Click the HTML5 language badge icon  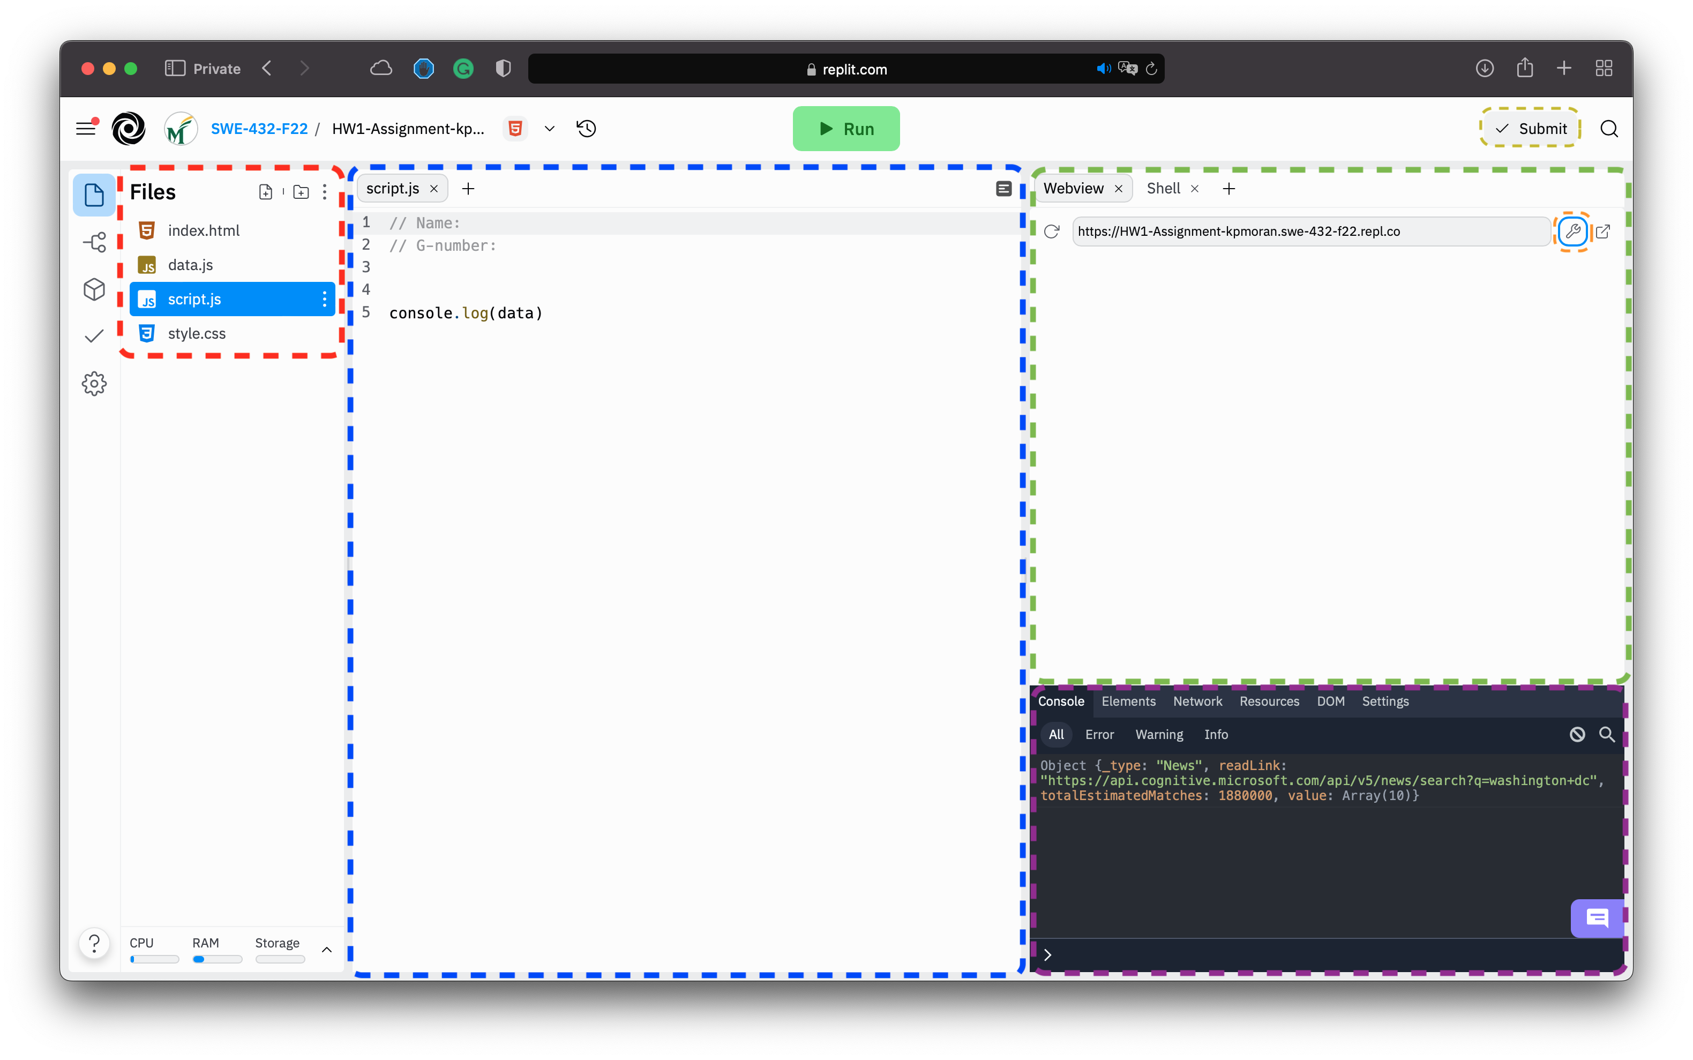point(515,128)
